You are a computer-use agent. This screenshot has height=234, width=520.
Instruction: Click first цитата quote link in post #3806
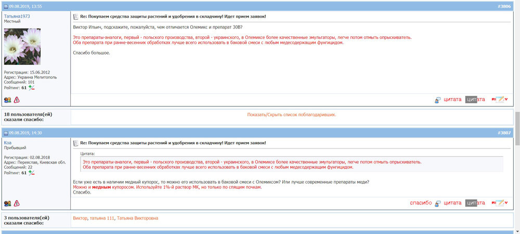(453, 99)
